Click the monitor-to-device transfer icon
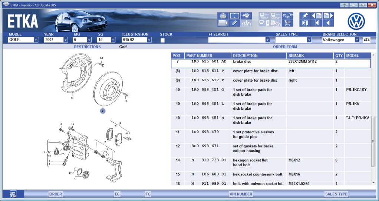The width and height of the screenshot is (379, 201). click(x=264, y=23)
